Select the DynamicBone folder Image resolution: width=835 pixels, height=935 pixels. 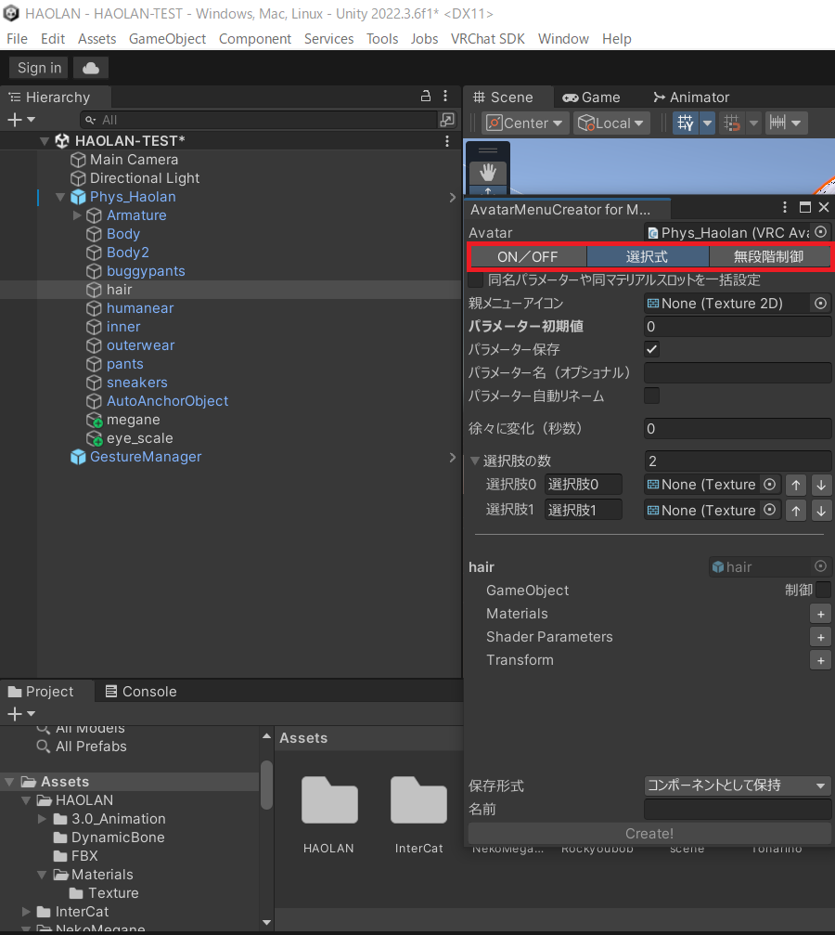click(x=118, y=838)
